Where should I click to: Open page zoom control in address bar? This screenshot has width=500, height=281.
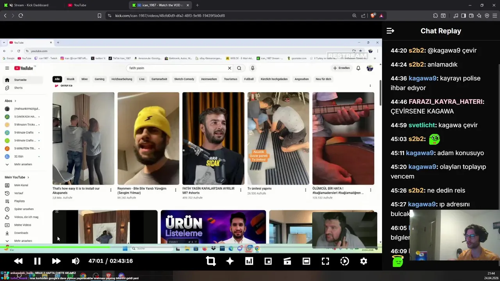tap(354, 16)
